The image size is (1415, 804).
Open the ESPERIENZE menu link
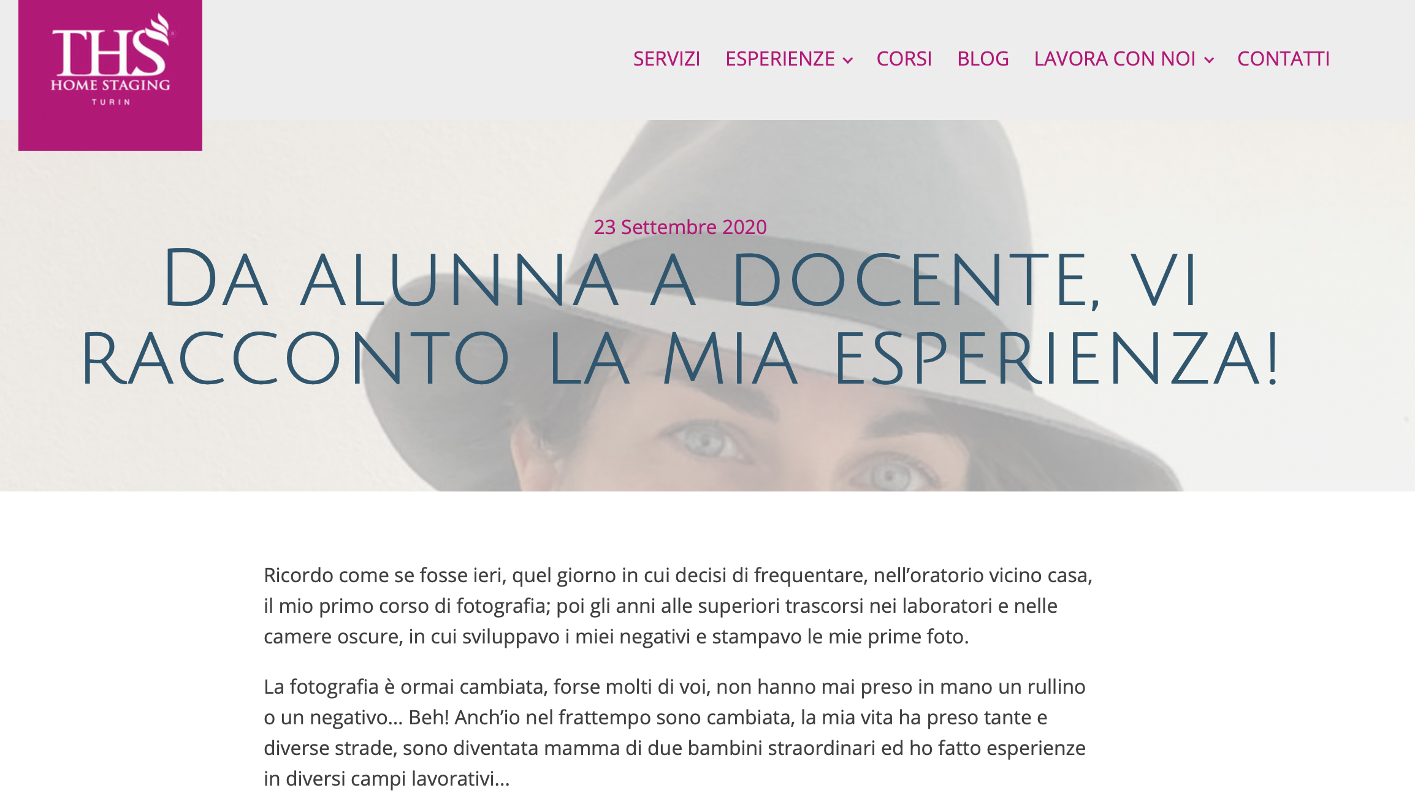(x=780, y=59)
